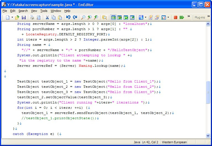Click the Paste clipboard icon
Screen dimensions: 212x146
tap(60, 17)
